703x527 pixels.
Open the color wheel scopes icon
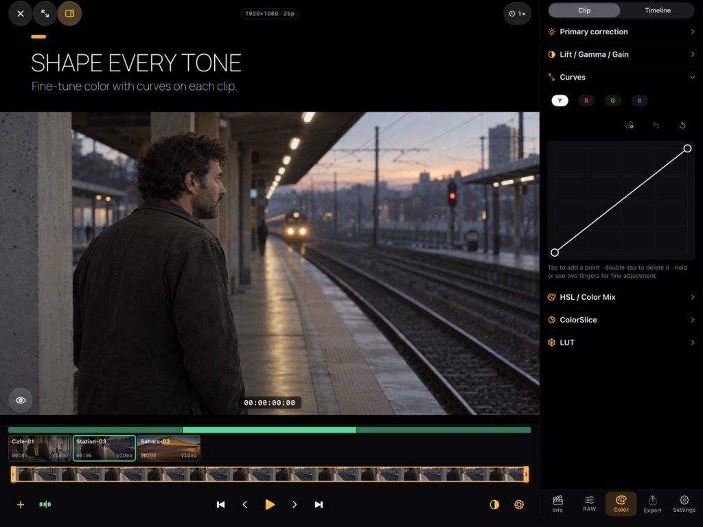click(x=519, y=504)
